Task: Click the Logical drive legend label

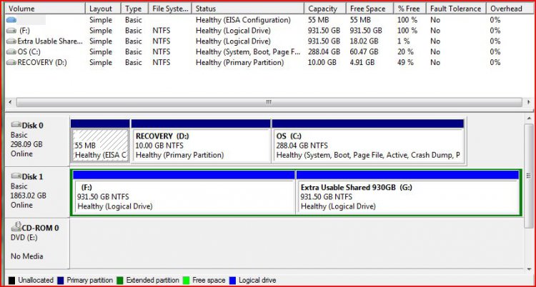Action: click(x=257, y=281)
